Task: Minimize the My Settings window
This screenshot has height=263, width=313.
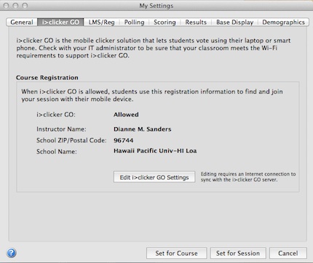Action: [x=15, y=5]
